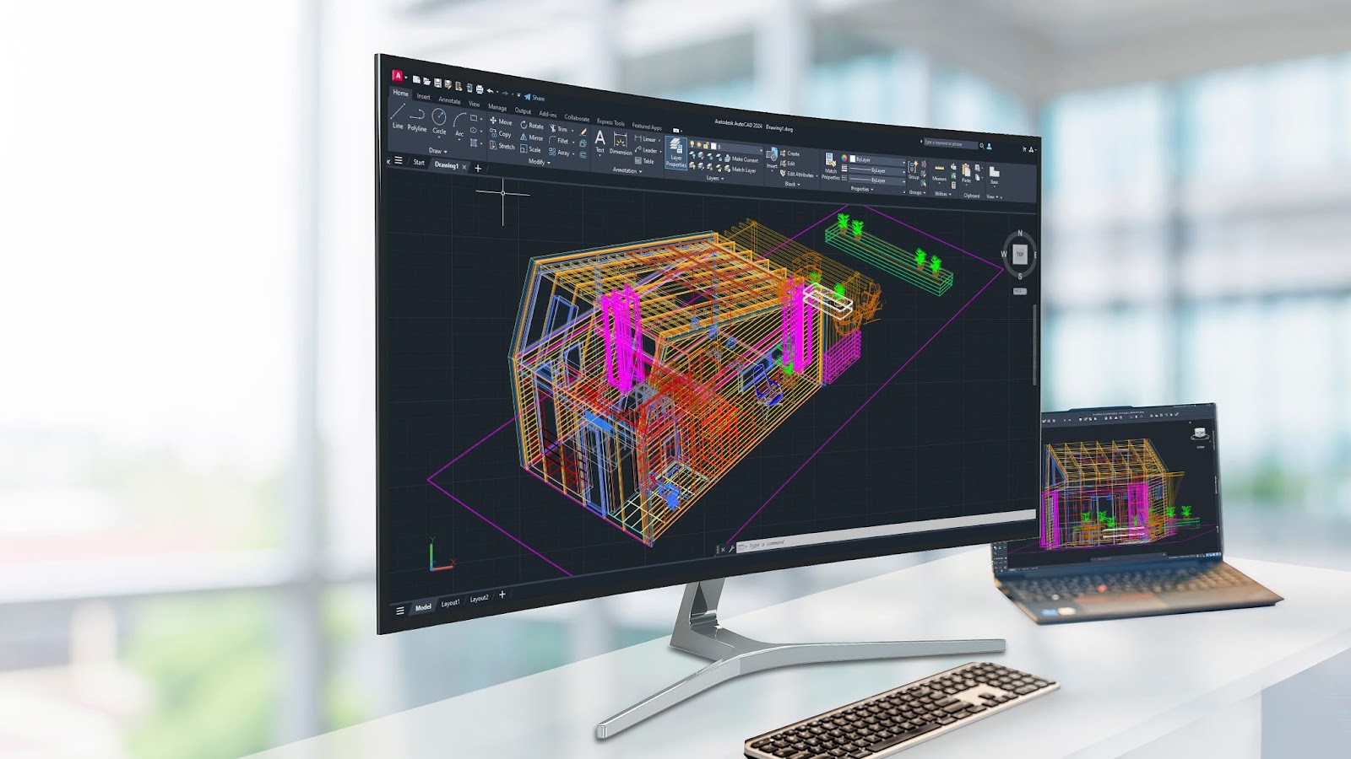Toggle the layer lock padlock icon
The height and width of the screenshot is (759, 1351).
coord(706,145)
